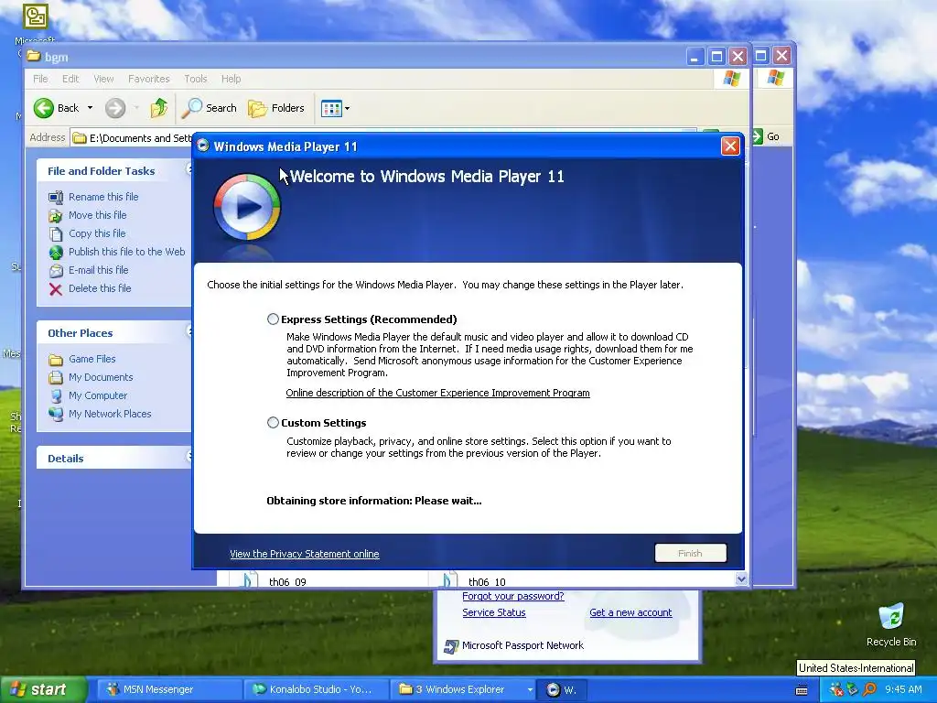Click the Finish button in setup wizard
Image resolution: width=937 pixels, height=703 pixels.
click(690, 553)
